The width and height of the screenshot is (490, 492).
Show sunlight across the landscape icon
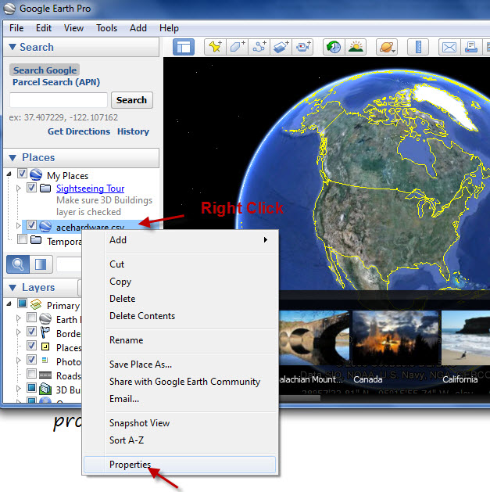(x=356, y=47)
